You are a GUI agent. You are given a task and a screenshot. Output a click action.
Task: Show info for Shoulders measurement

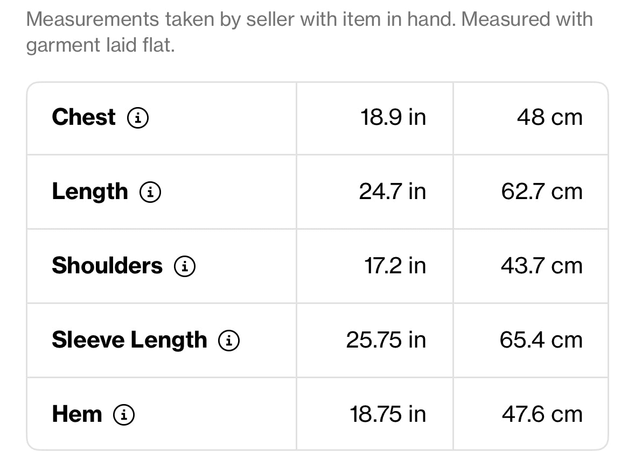pos(185,266)
